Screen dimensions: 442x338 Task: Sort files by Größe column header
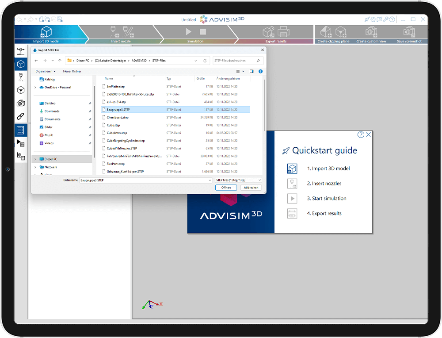(x=200, y=78)
